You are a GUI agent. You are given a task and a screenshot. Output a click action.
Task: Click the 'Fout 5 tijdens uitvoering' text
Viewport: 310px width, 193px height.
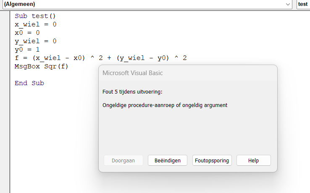pyautogui.click(x=132, y=91)
